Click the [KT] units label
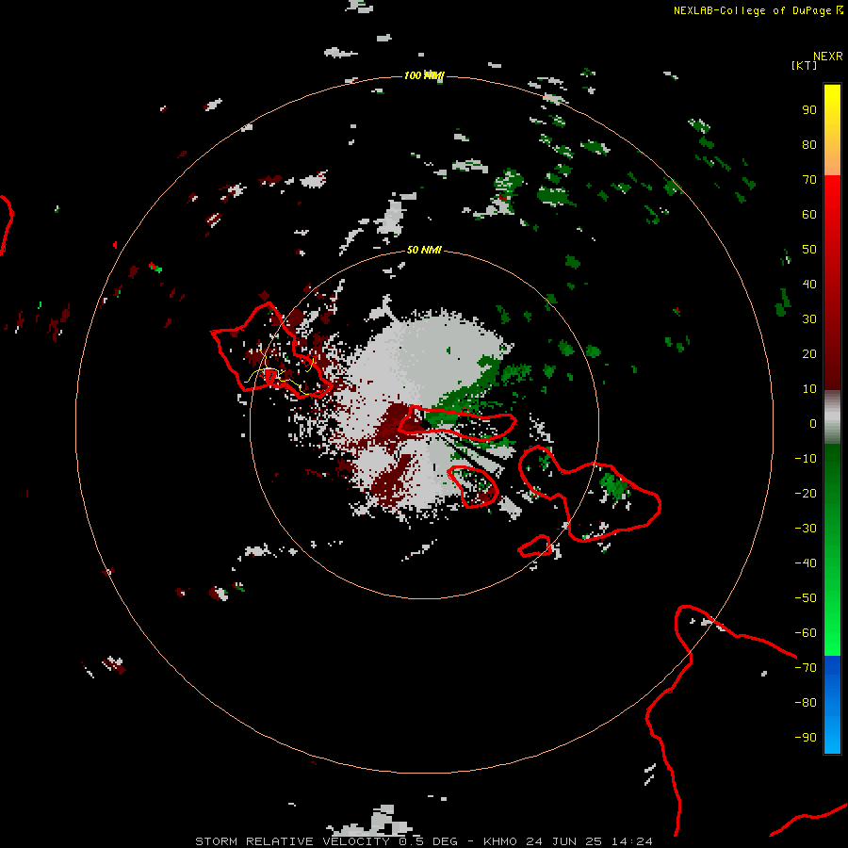The height and width of the screenshot is (848, 848). coord(805,65)
